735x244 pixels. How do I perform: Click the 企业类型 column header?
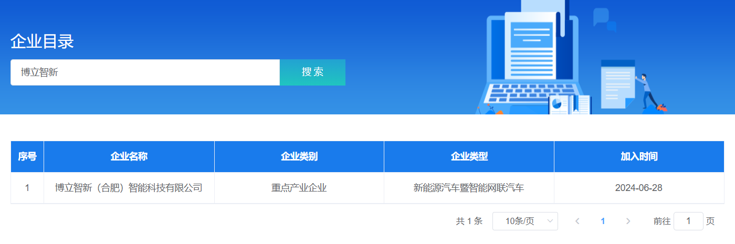[x=469, y=156]
